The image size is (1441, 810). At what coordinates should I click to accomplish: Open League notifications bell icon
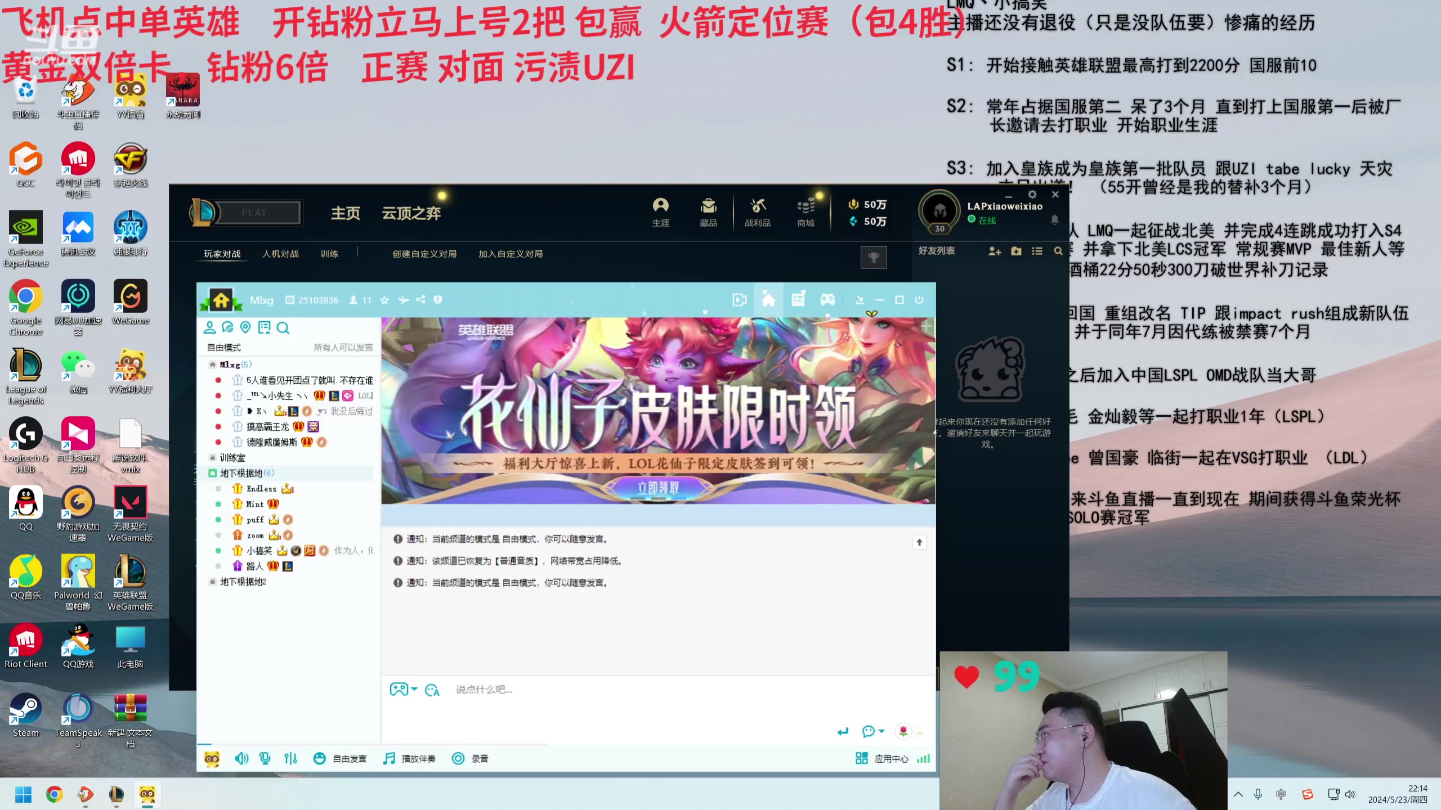click(x=1055, y=219)
